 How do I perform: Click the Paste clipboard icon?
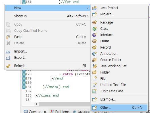(8, 37)
